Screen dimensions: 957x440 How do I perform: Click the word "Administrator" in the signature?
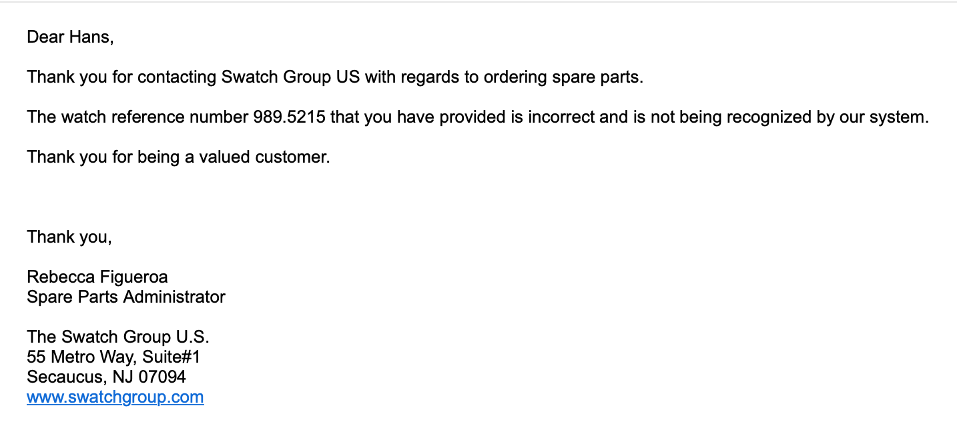pos(174,297)
